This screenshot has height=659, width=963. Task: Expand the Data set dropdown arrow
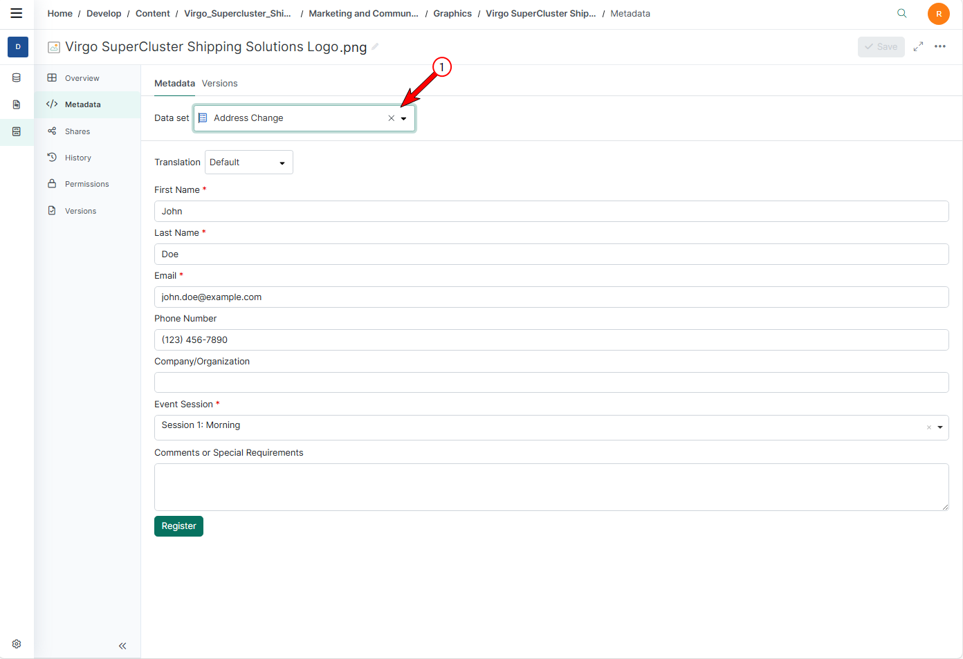pyautogui.click(x=404, y=118)
